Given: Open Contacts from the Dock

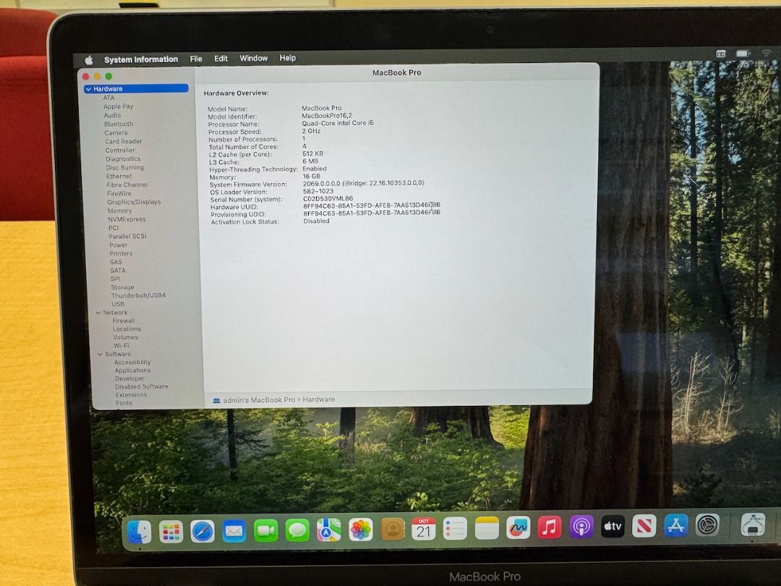Looking at the screenshot, I should [x=393, y=529].
